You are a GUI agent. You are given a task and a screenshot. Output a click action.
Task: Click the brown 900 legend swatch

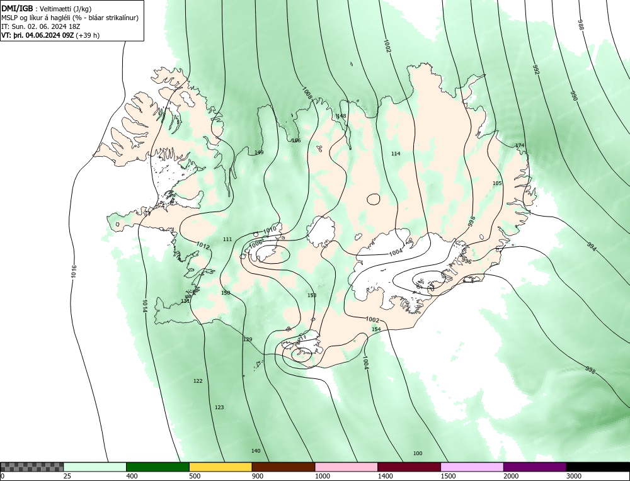point(283,467)
